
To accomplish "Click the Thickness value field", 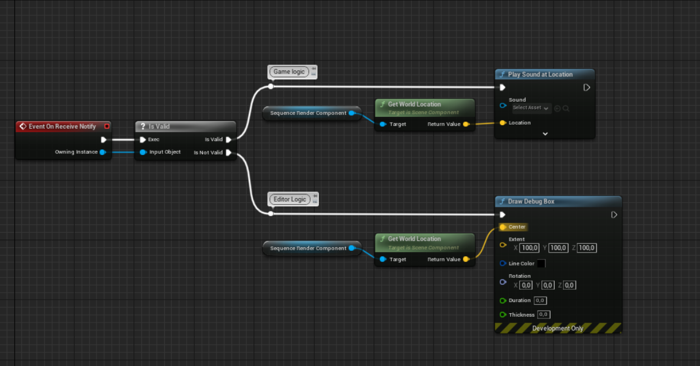I will point(544,315).
